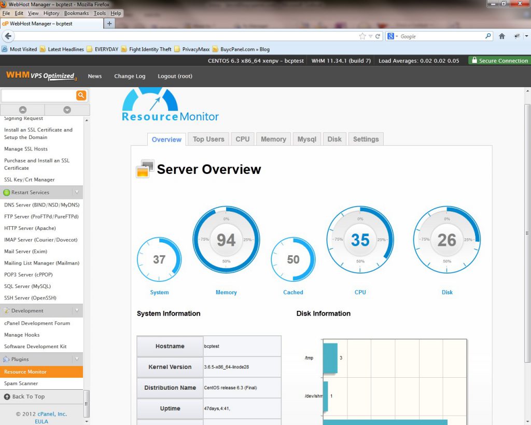Click Google search magnifier in search box
The height and width of the screenshot is (425, 531).
click(488, 36)
